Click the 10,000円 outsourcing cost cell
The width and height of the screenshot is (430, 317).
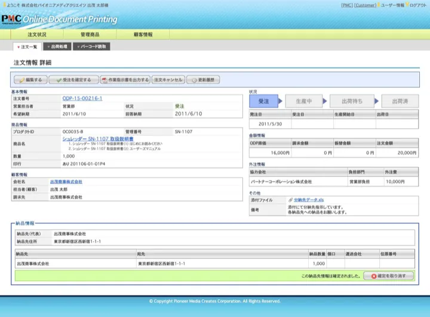(401, 182)
